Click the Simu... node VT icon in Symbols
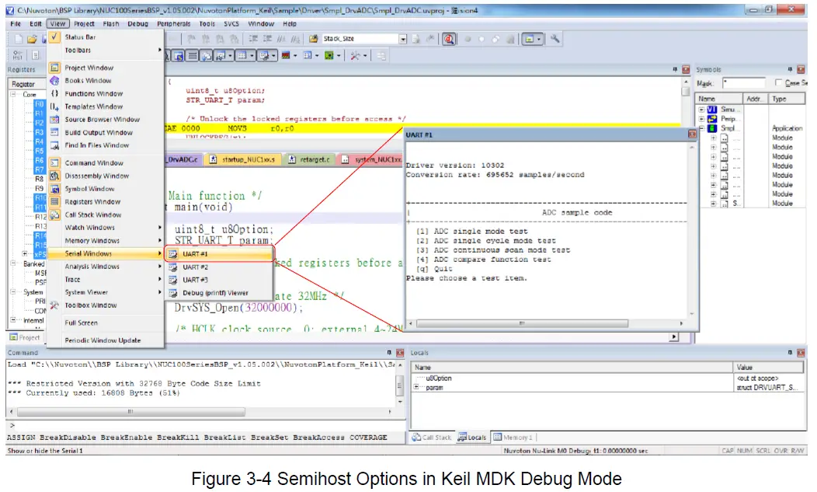Screen dimensions: 817x492 pyautogui.click(x=712, y=110)
